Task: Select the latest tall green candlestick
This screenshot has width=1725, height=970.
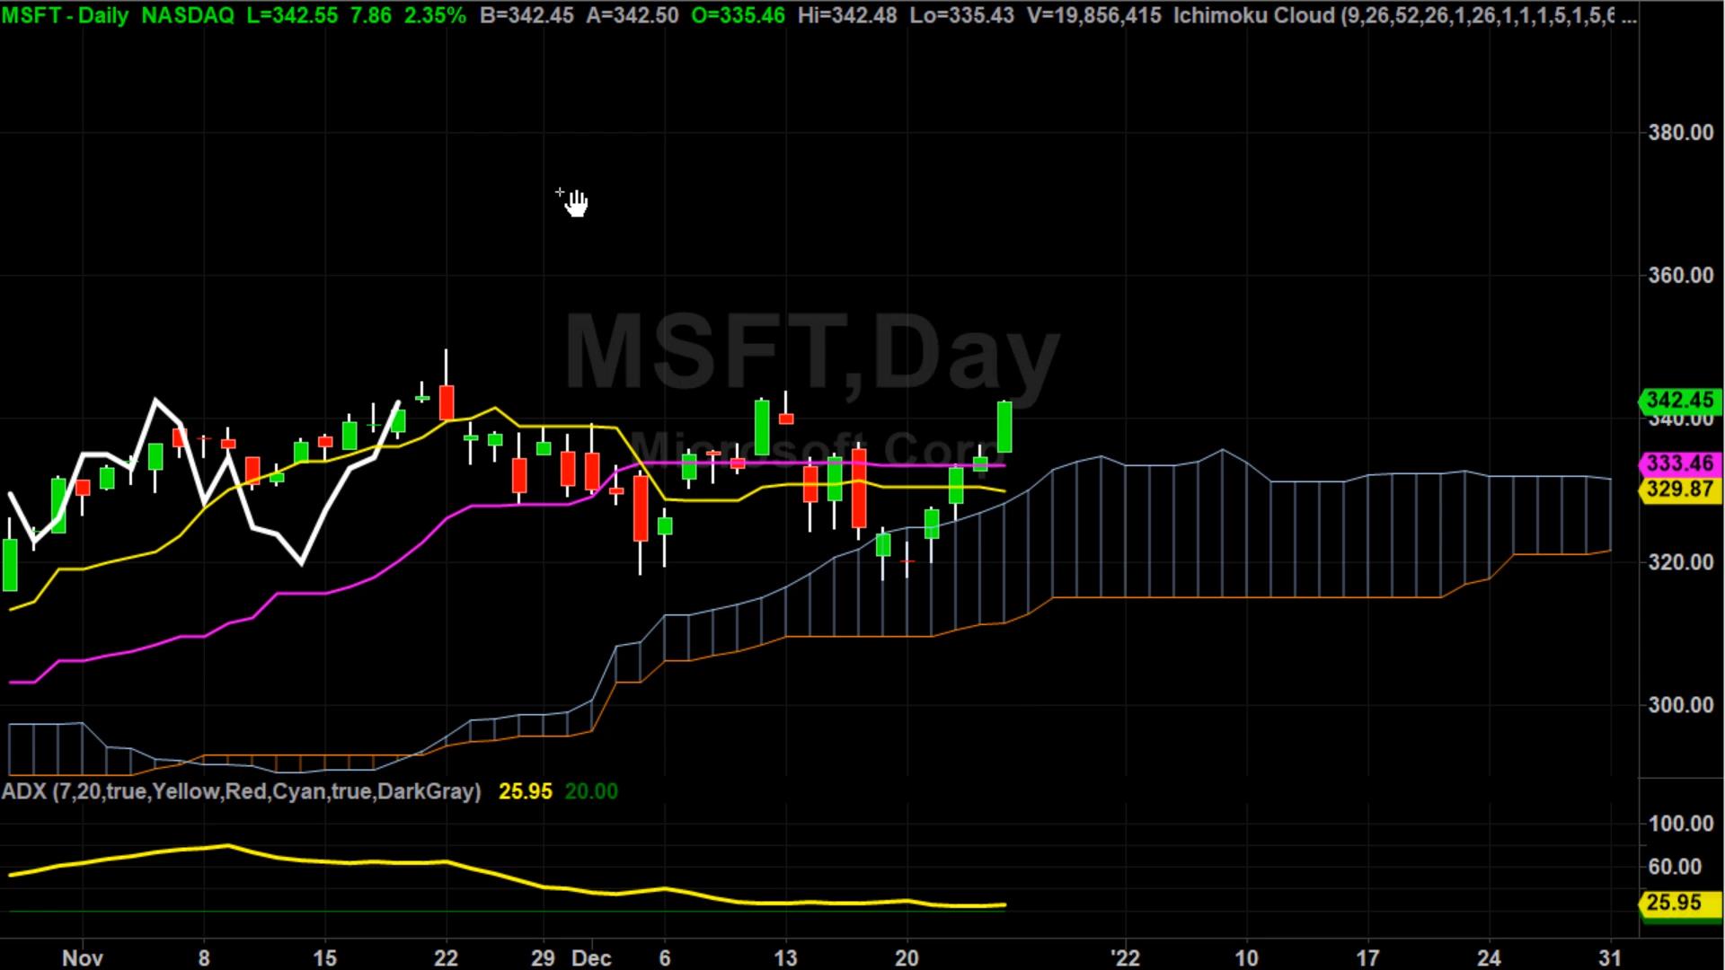Action: pyautogui.click(x=1004, y=427)
